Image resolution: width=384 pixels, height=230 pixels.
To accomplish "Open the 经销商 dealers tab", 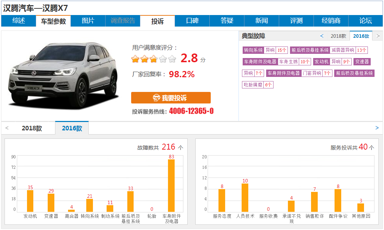I will [x=331, y=21].
